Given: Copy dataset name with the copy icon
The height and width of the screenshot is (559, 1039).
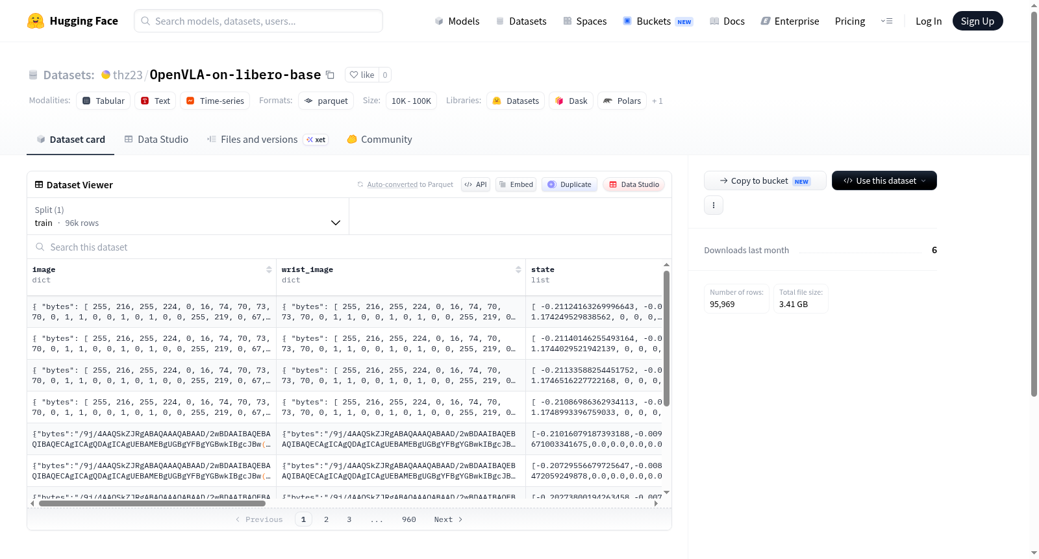Looking at the screenshot, I should pos(330,75).
